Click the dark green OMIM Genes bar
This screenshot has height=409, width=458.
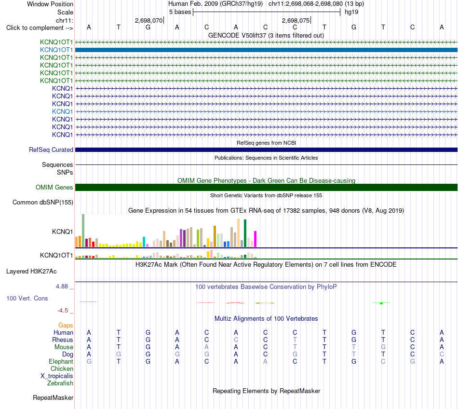tap(266, 187)
